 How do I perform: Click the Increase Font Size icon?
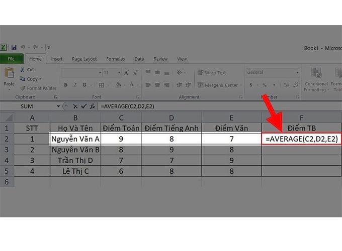[x=127, y=73]
